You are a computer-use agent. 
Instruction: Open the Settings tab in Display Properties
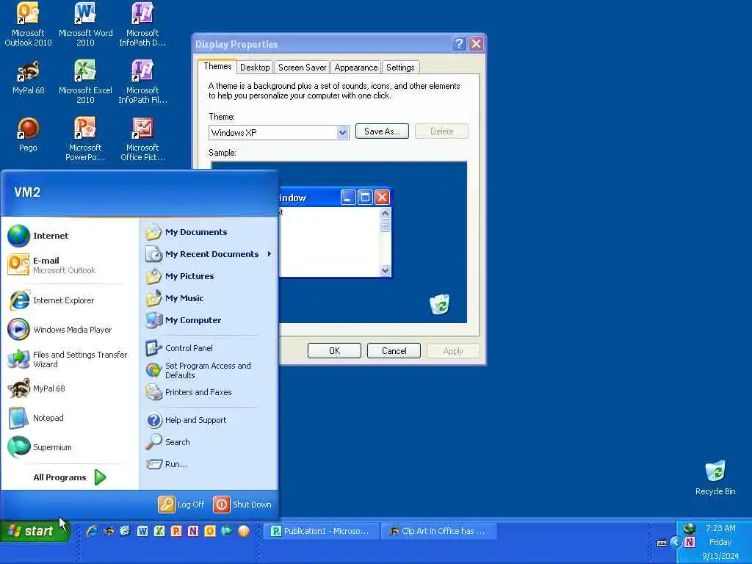400,68
